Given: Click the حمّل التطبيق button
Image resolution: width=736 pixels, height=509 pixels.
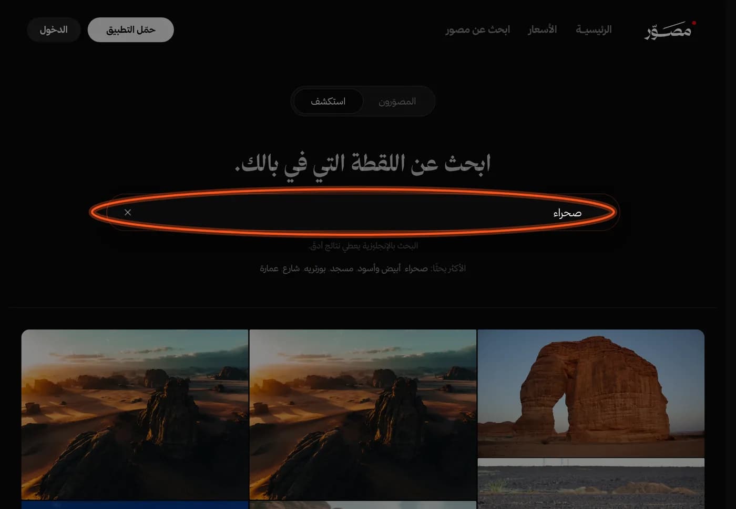Looking at the screenshot, I should click(x=131, y=29).
